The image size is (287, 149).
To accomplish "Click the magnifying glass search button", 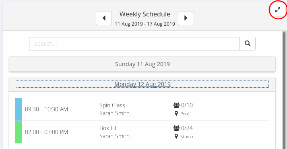I will point(248,44).
